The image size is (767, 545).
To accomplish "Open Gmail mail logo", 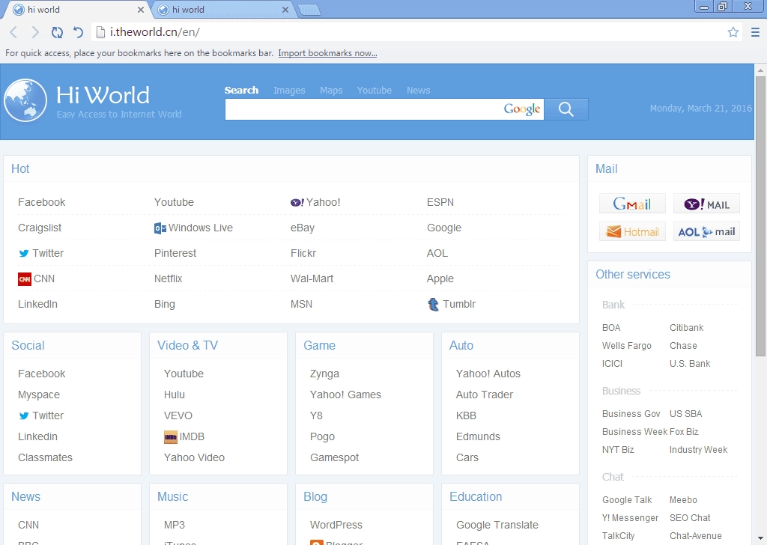I will (632, 204).
